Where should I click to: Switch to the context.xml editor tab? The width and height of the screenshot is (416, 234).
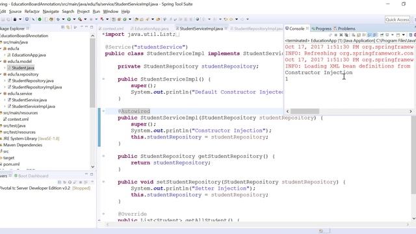point(111,29)
